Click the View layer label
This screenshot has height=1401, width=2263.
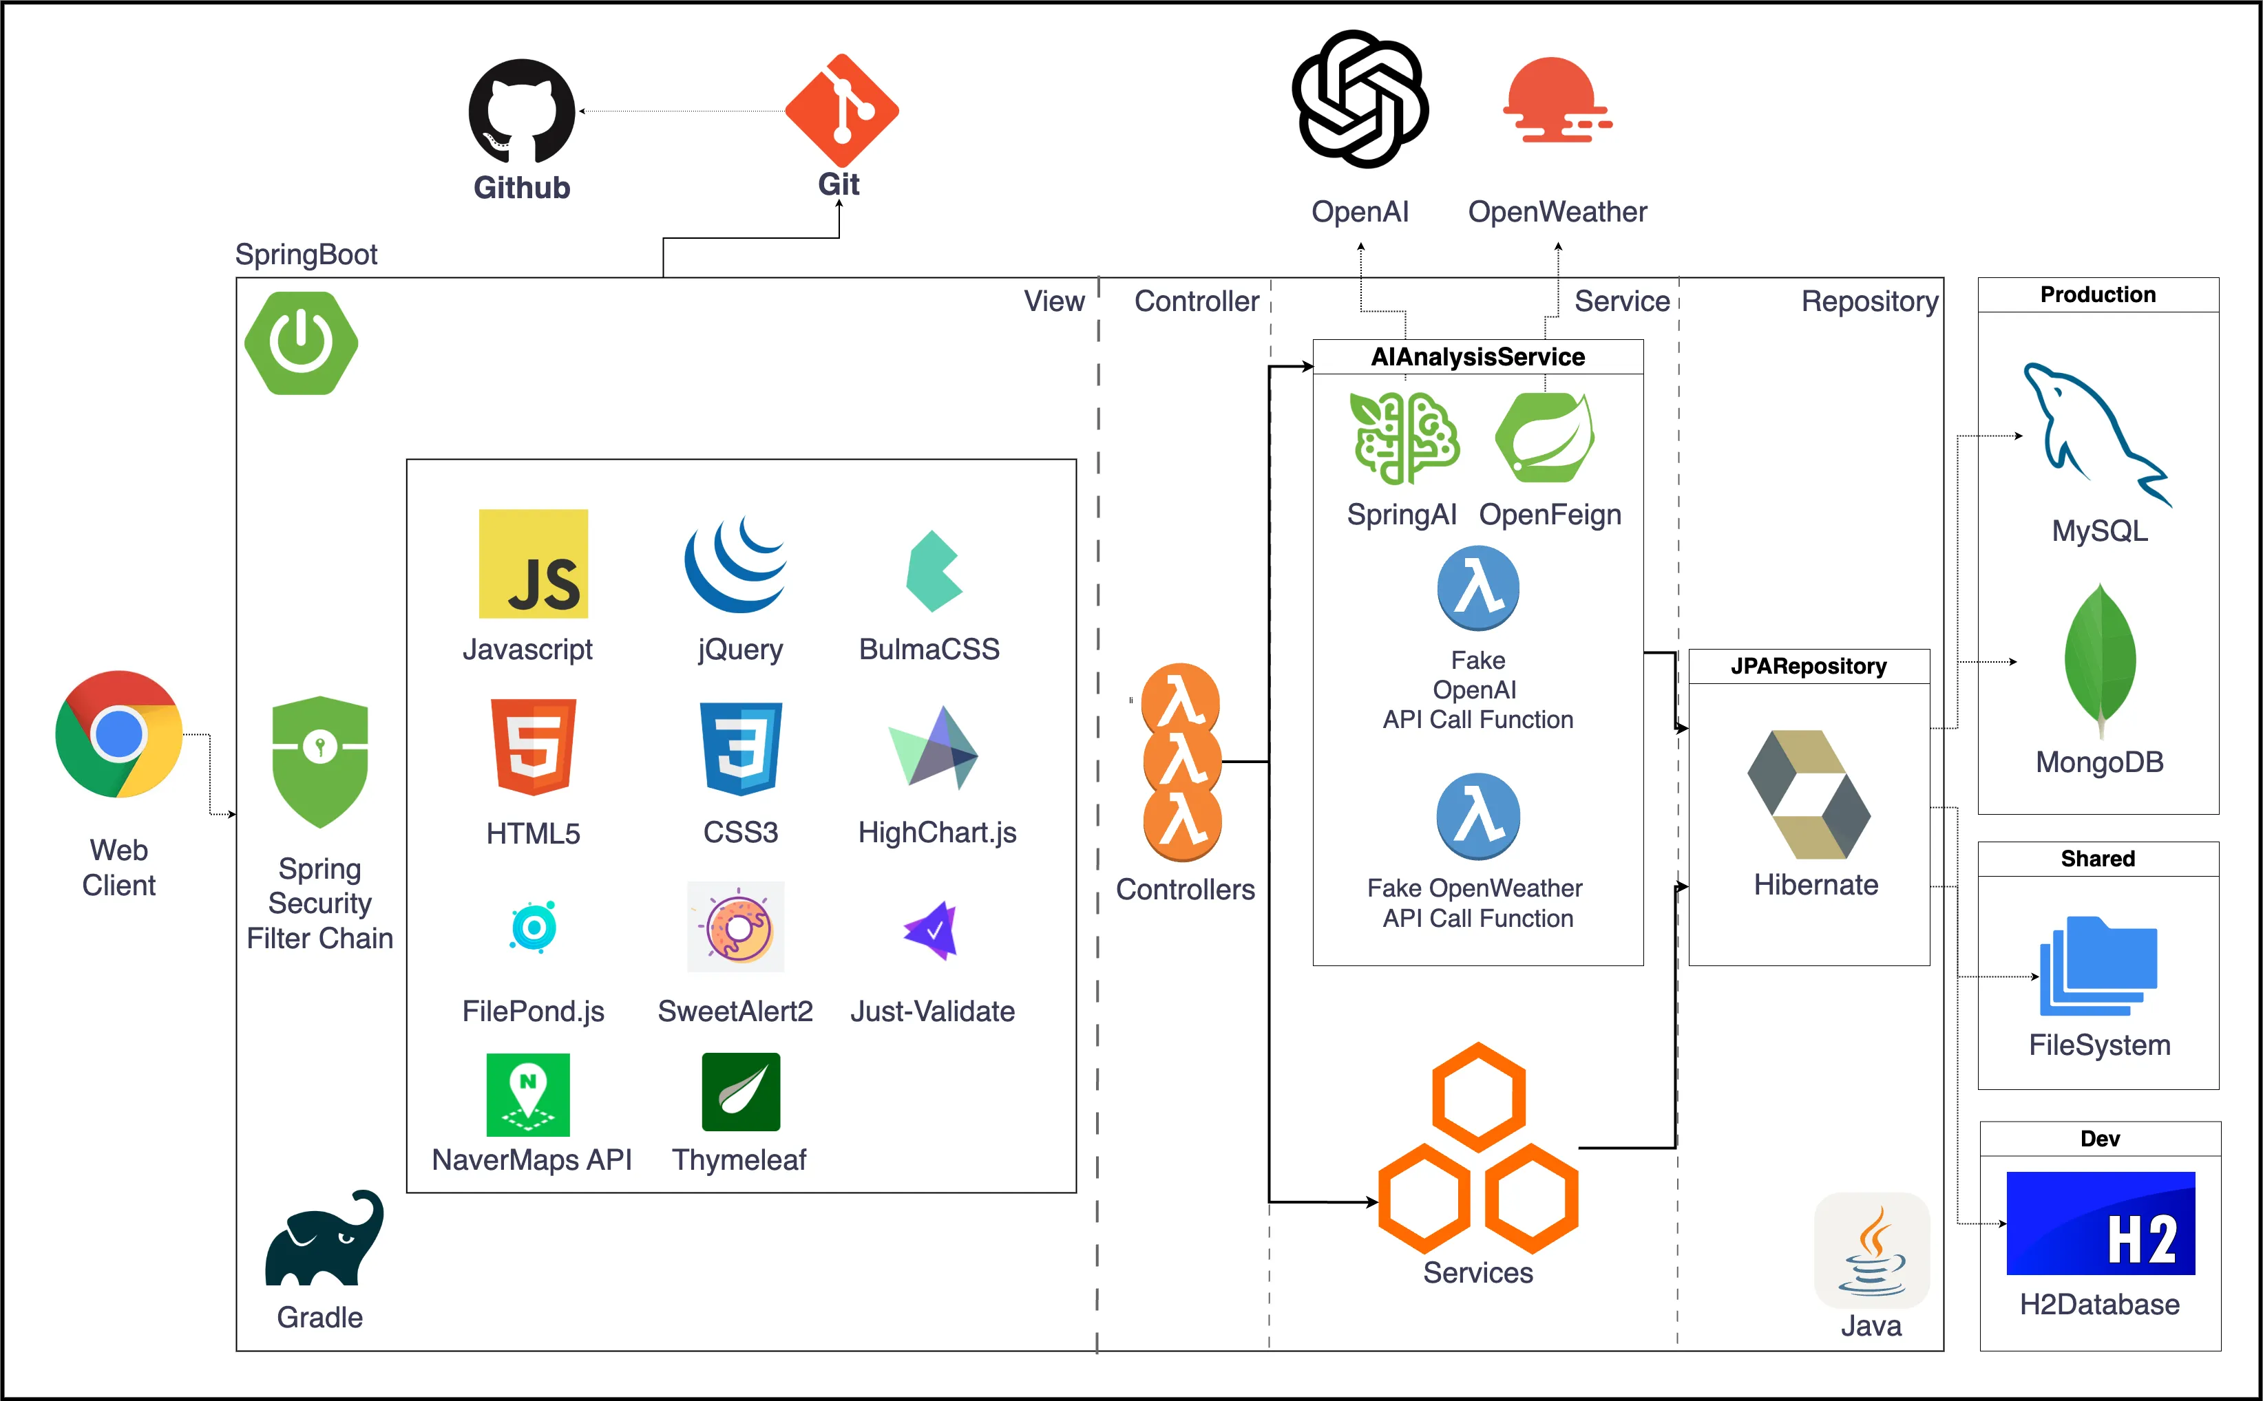(x=1054, y=301)
